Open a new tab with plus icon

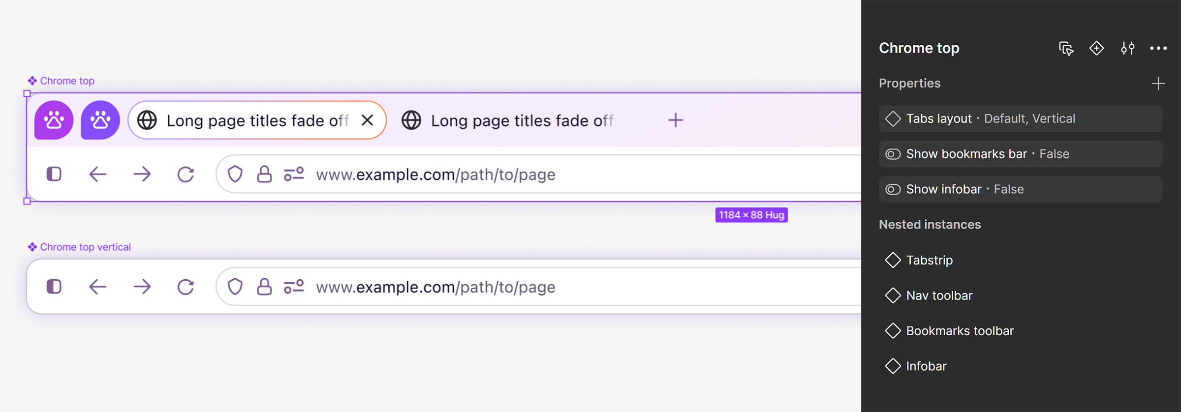click(x=676, y=120)
